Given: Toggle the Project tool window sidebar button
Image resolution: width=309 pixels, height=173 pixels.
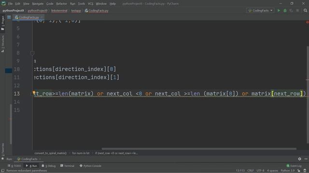Looking at the screenshot, I should click(x=2, y=23).
